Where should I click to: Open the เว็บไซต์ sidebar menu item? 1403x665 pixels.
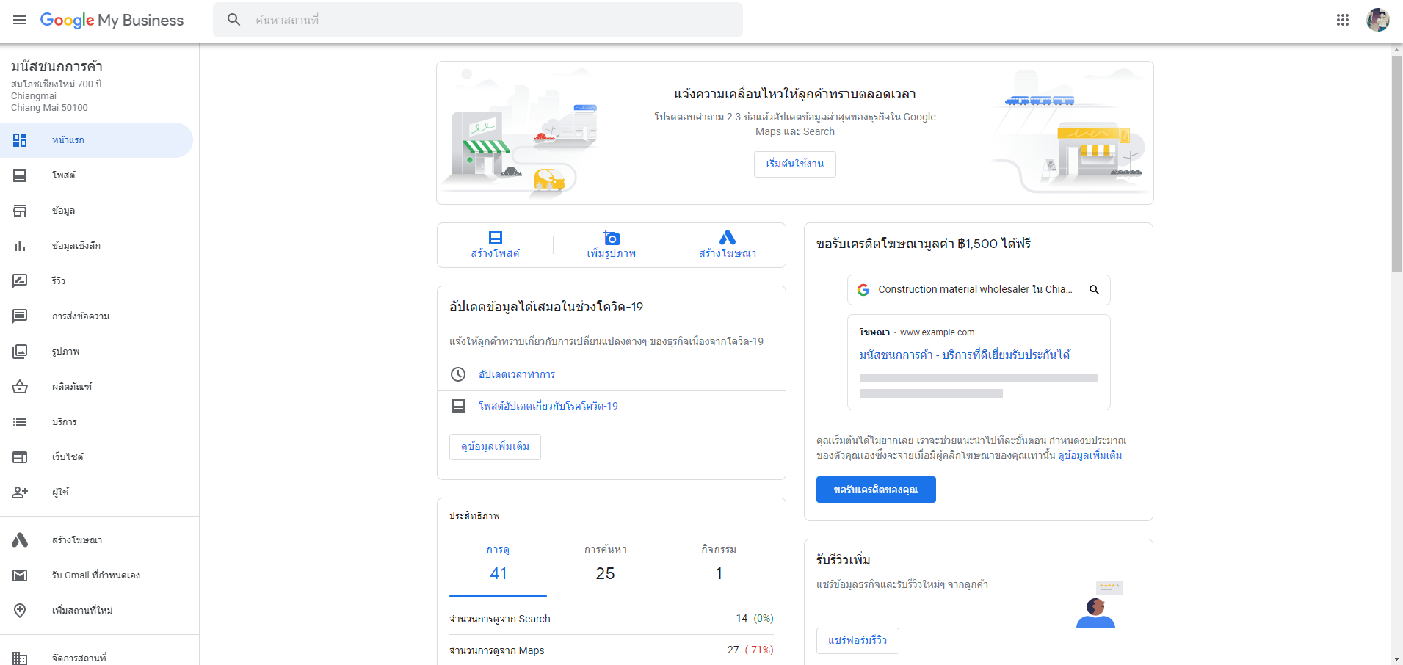pyautogui.click(x=96, y=457)
